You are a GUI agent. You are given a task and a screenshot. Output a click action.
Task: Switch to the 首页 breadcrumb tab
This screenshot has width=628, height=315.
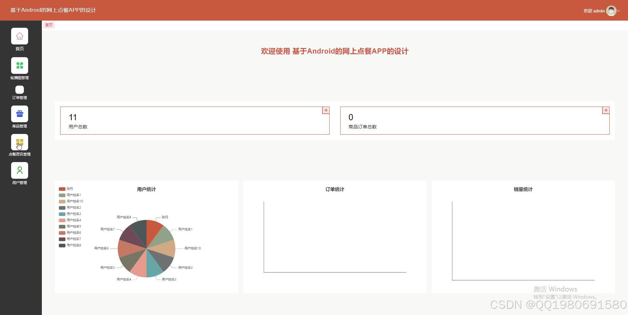pos(49,25)
